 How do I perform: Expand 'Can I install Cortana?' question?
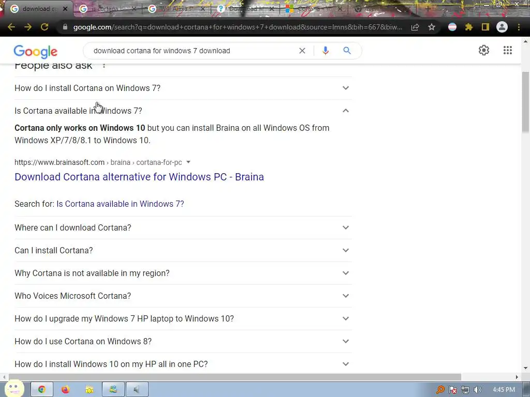point(183,251)
